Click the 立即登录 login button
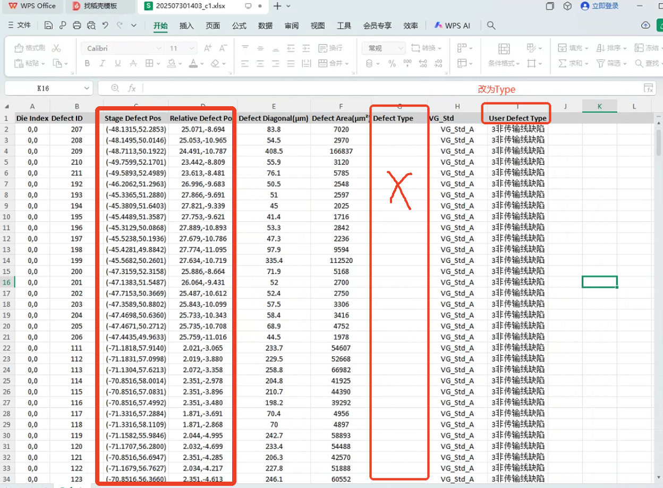This screenshot has width=663, height=488. click(600, 6)
